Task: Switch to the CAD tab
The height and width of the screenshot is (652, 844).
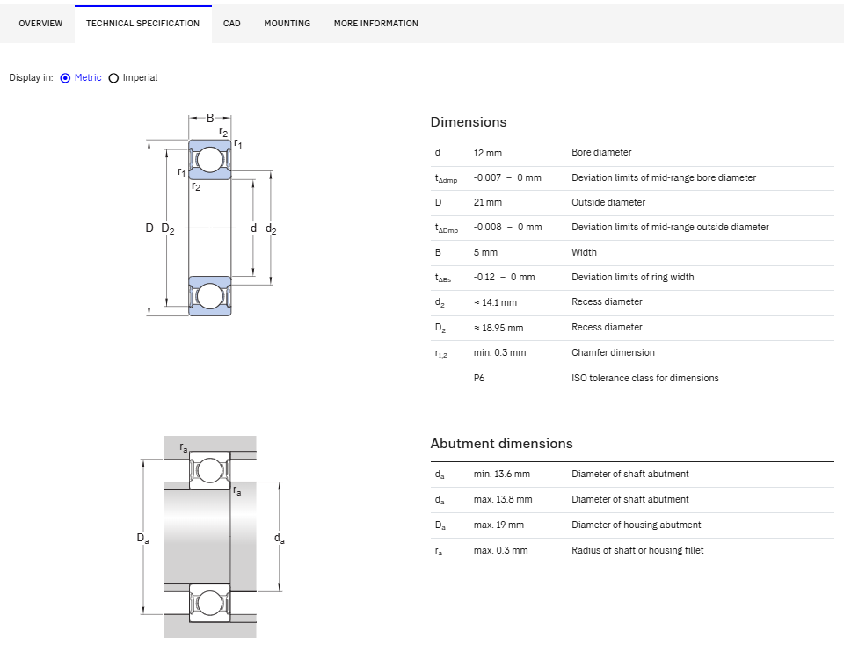Action: coord(232,24)
